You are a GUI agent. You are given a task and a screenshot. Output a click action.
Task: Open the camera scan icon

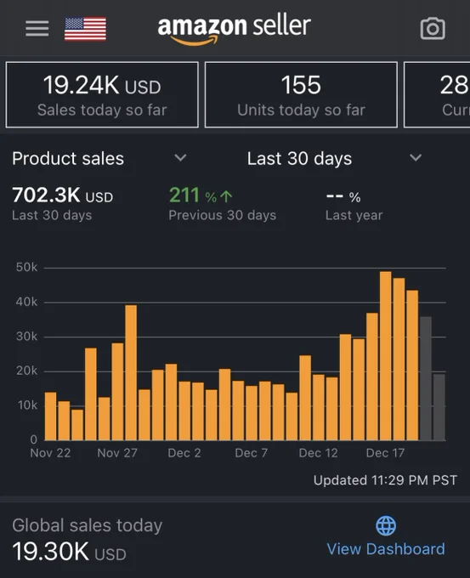pos(433,28)
